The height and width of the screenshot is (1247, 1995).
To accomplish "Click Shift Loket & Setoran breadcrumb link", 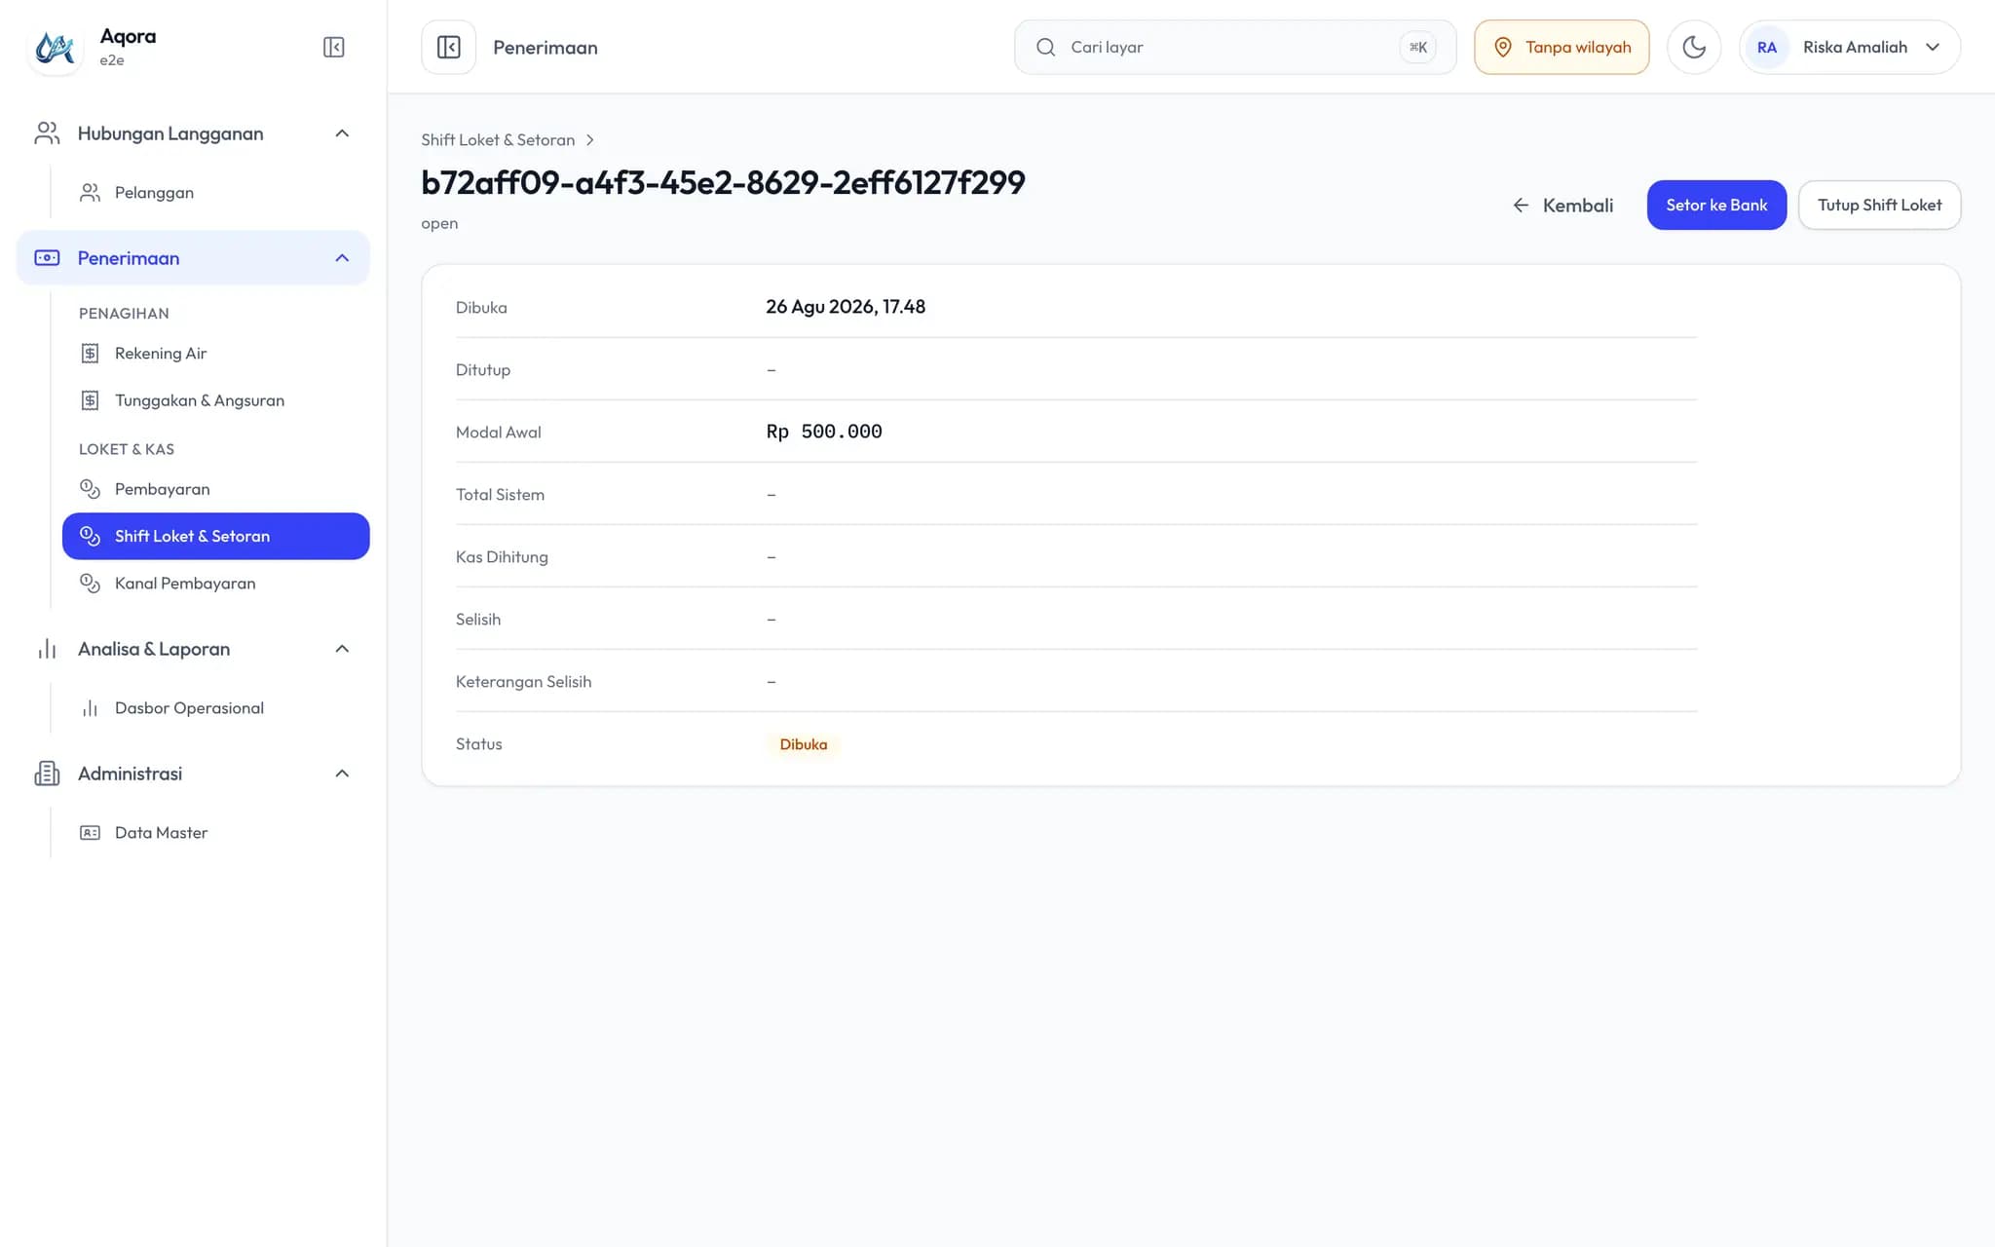I will pyautogui.click(x=498, y=140).
